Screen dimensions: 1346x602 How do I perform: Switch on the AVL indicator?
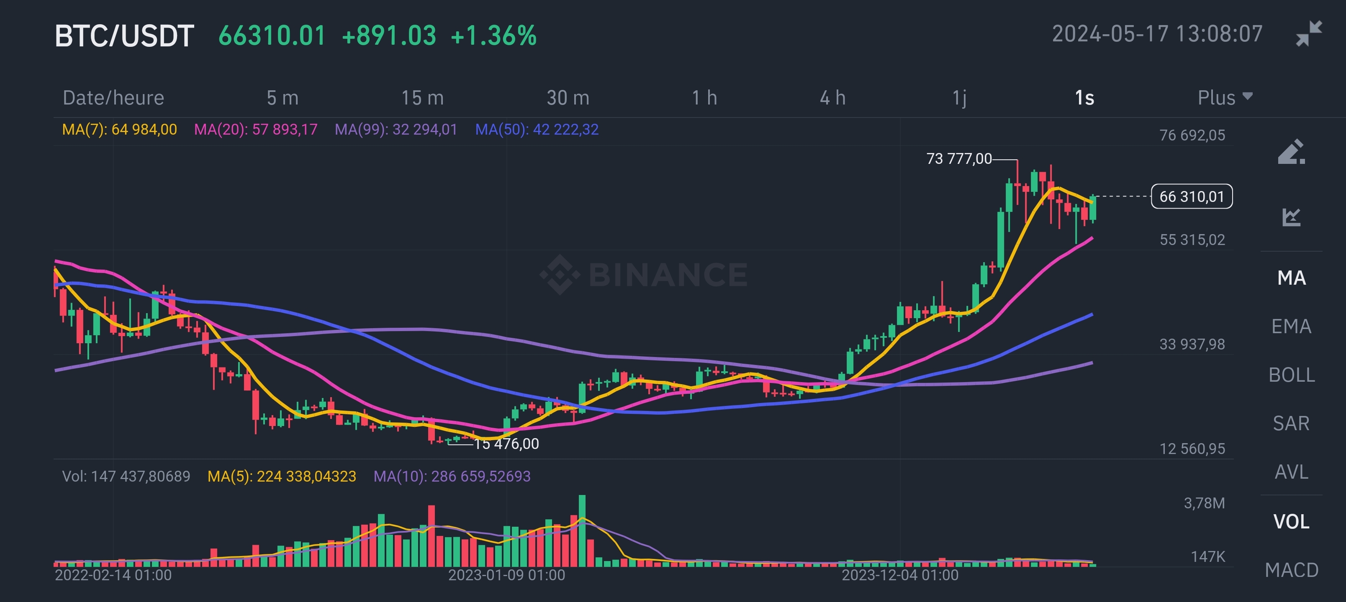pyautogui.click(x=1291, y=472)
